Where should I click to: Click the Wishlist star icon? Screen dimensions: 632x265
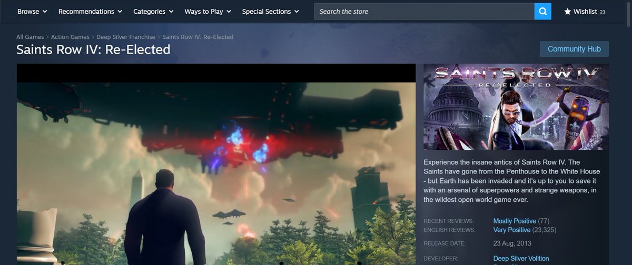(567, 12)
